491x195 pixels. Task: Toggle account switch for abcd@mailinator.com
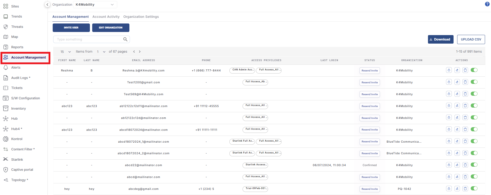click(x=474, y=177)
